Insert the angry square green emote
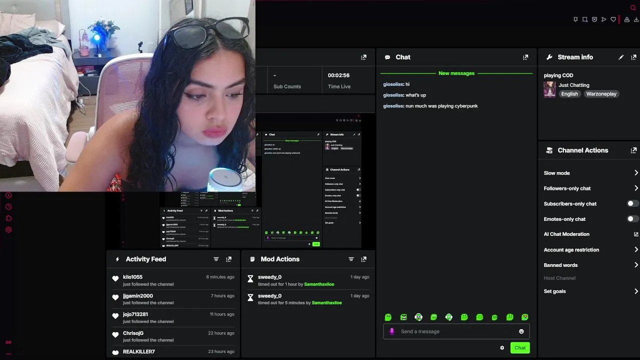The image size is (640, 360). coord(403,317)
